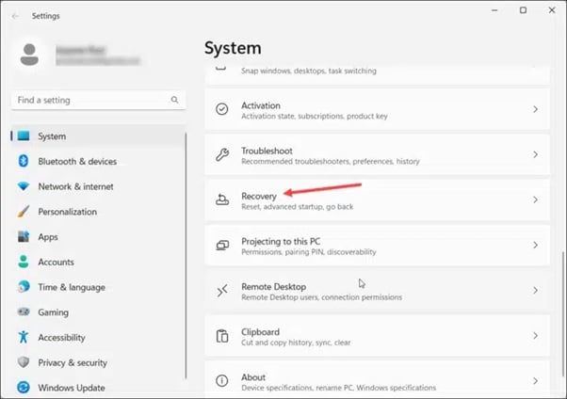Open the Activation settings page
567x399 pixels.
(x=377, y=109)
